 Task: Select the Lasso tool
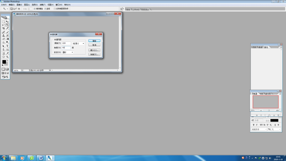[x=3, y=25]
